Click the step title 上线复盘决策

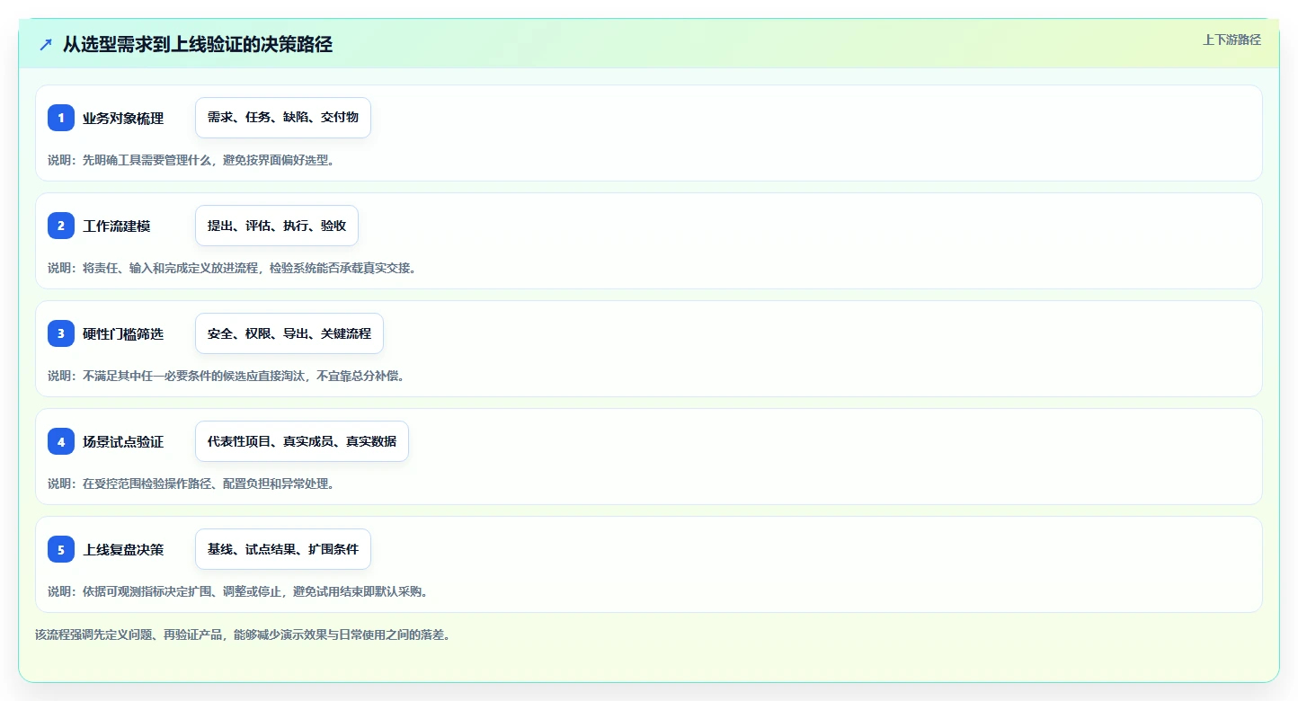click(123, 549)
